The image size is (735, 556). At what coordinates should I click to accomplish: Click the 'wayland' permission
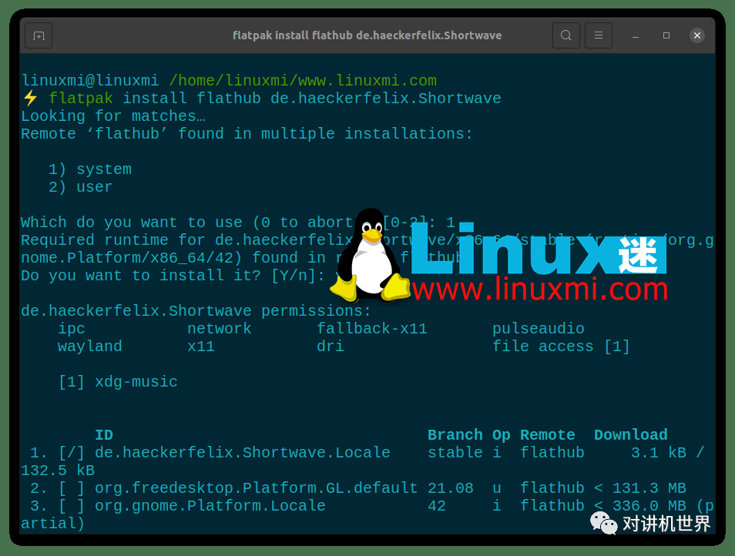click(x=90, y=347)
